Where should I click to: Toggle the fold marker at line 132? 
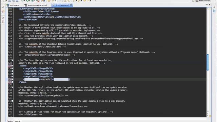click(x=13, y=74)
